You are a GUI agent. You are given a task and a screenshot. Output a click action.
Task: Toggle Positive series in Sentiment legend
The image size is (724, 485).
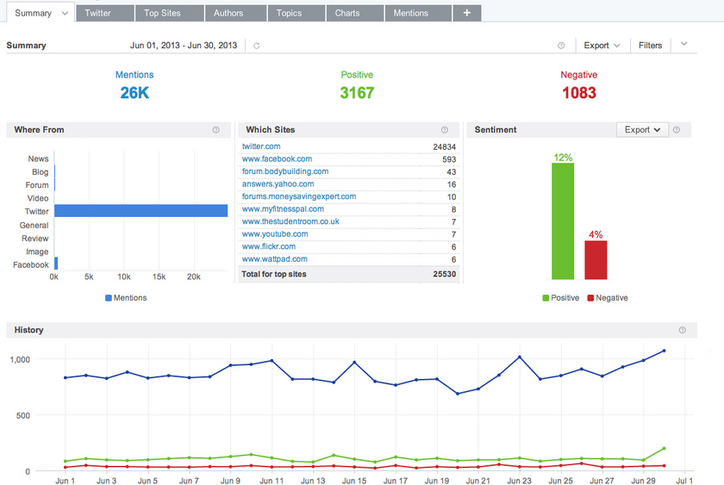pyautogui.click(x=560, y=298)
